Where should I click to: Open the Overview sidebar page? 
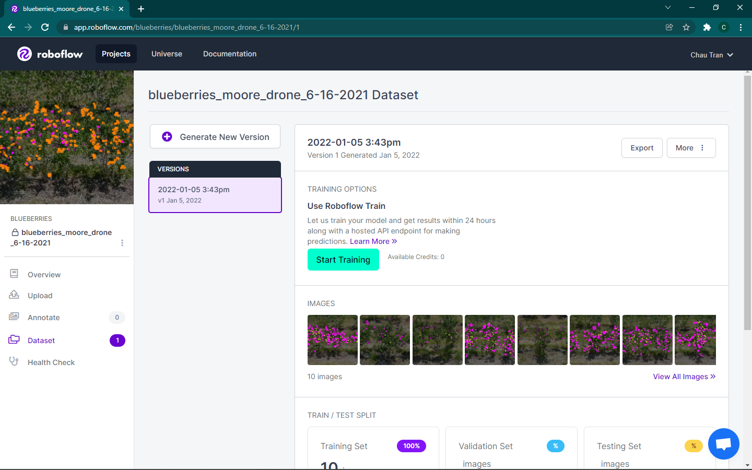(44, 275)
